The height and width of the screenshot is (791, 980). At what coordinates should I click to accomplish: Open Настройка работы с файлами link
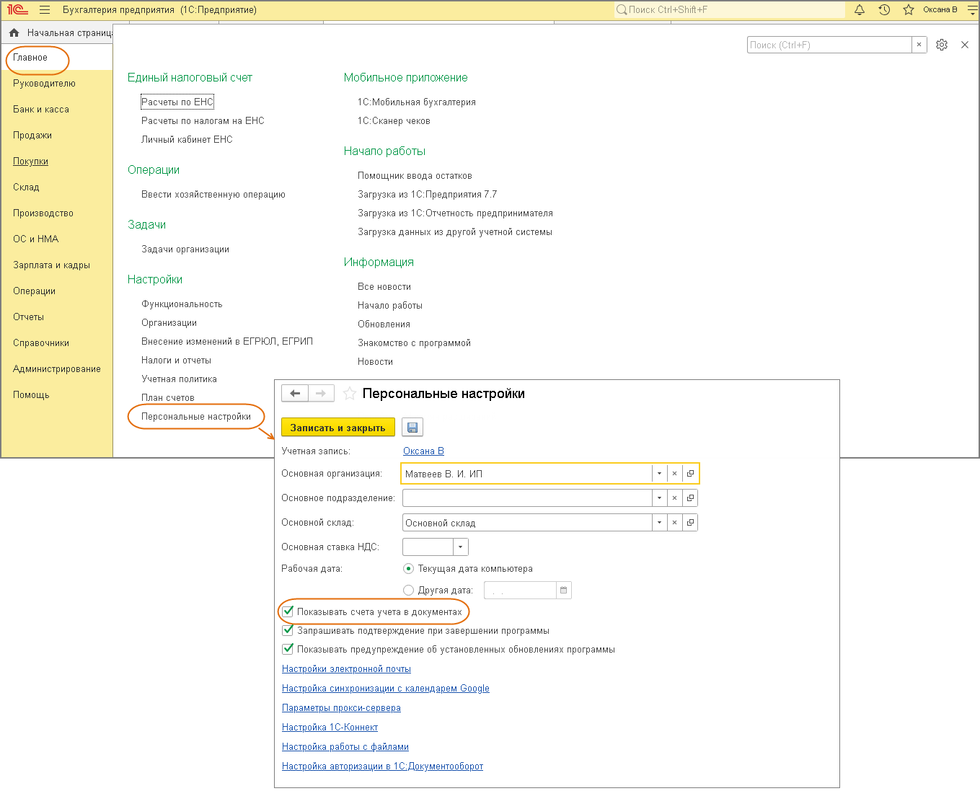pyautogui.click(x=345, y=747)
